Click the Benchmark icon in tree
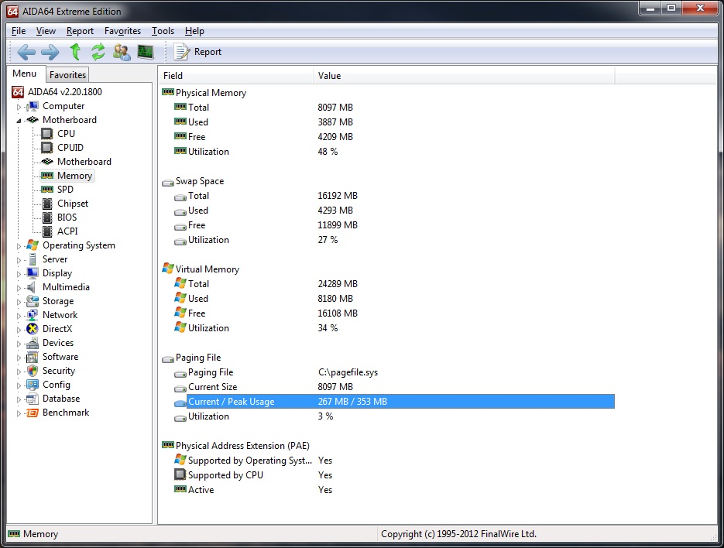724x548 pixels. point(33,413)
